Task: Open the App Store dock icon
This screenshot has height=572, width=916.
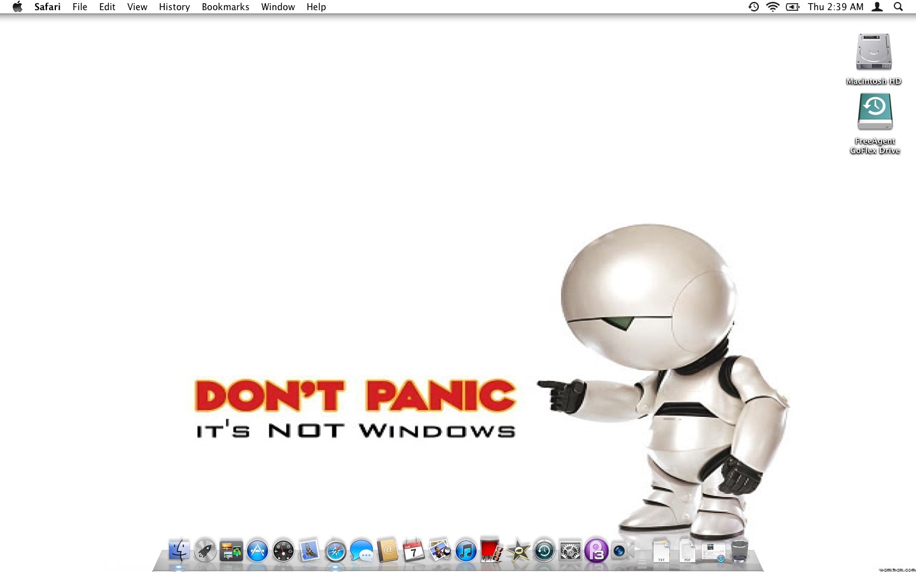Action: (x=257, y=550)
